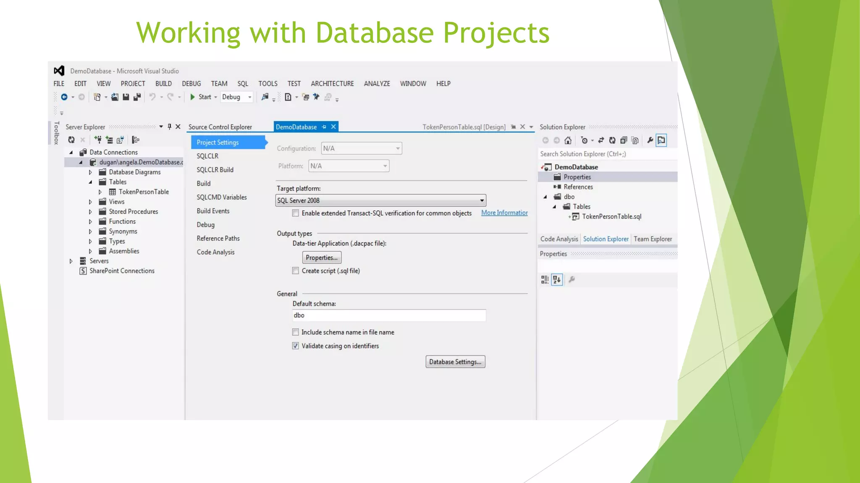Collapse the Data Connections node
Screen dimensions: 860x483
point(71,152)
